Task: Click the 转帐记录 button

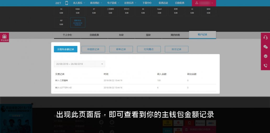Action: pyautogui.click(x=121, y=49)
